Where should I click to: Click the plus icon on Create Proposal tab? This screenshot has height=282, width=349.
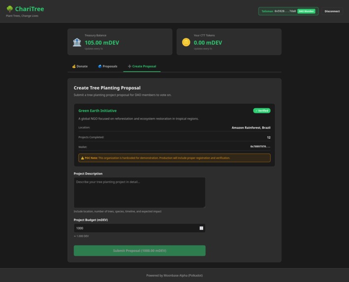(129, 66)
